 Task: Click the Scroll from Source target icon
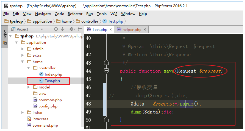point(56,29)
